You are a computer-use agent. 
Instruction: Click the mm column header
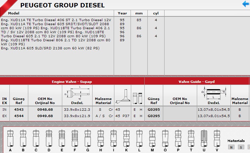139,13
